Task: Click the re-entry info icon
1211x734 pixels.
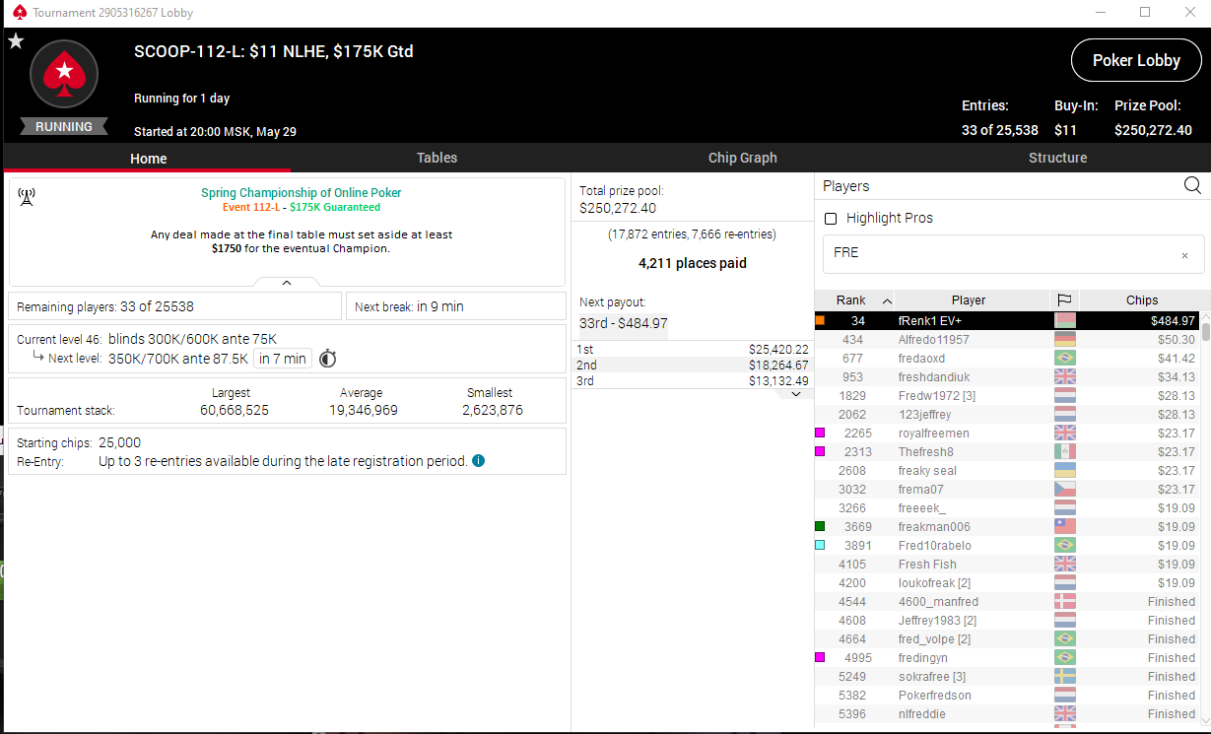Action: coord(478,460)
